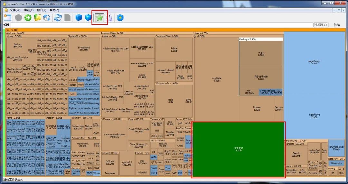The height and width of the screenshot is (184, 348).
Task: Toggle the green star Show Free Space button
Action: [99, 18]
